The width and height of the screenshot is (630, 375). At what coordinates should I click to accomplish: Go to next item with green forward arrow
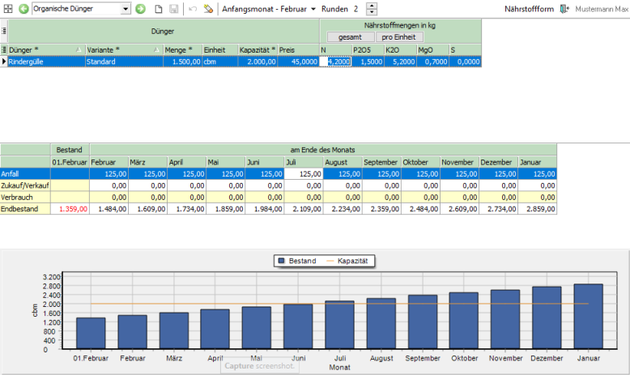point(140,9)
